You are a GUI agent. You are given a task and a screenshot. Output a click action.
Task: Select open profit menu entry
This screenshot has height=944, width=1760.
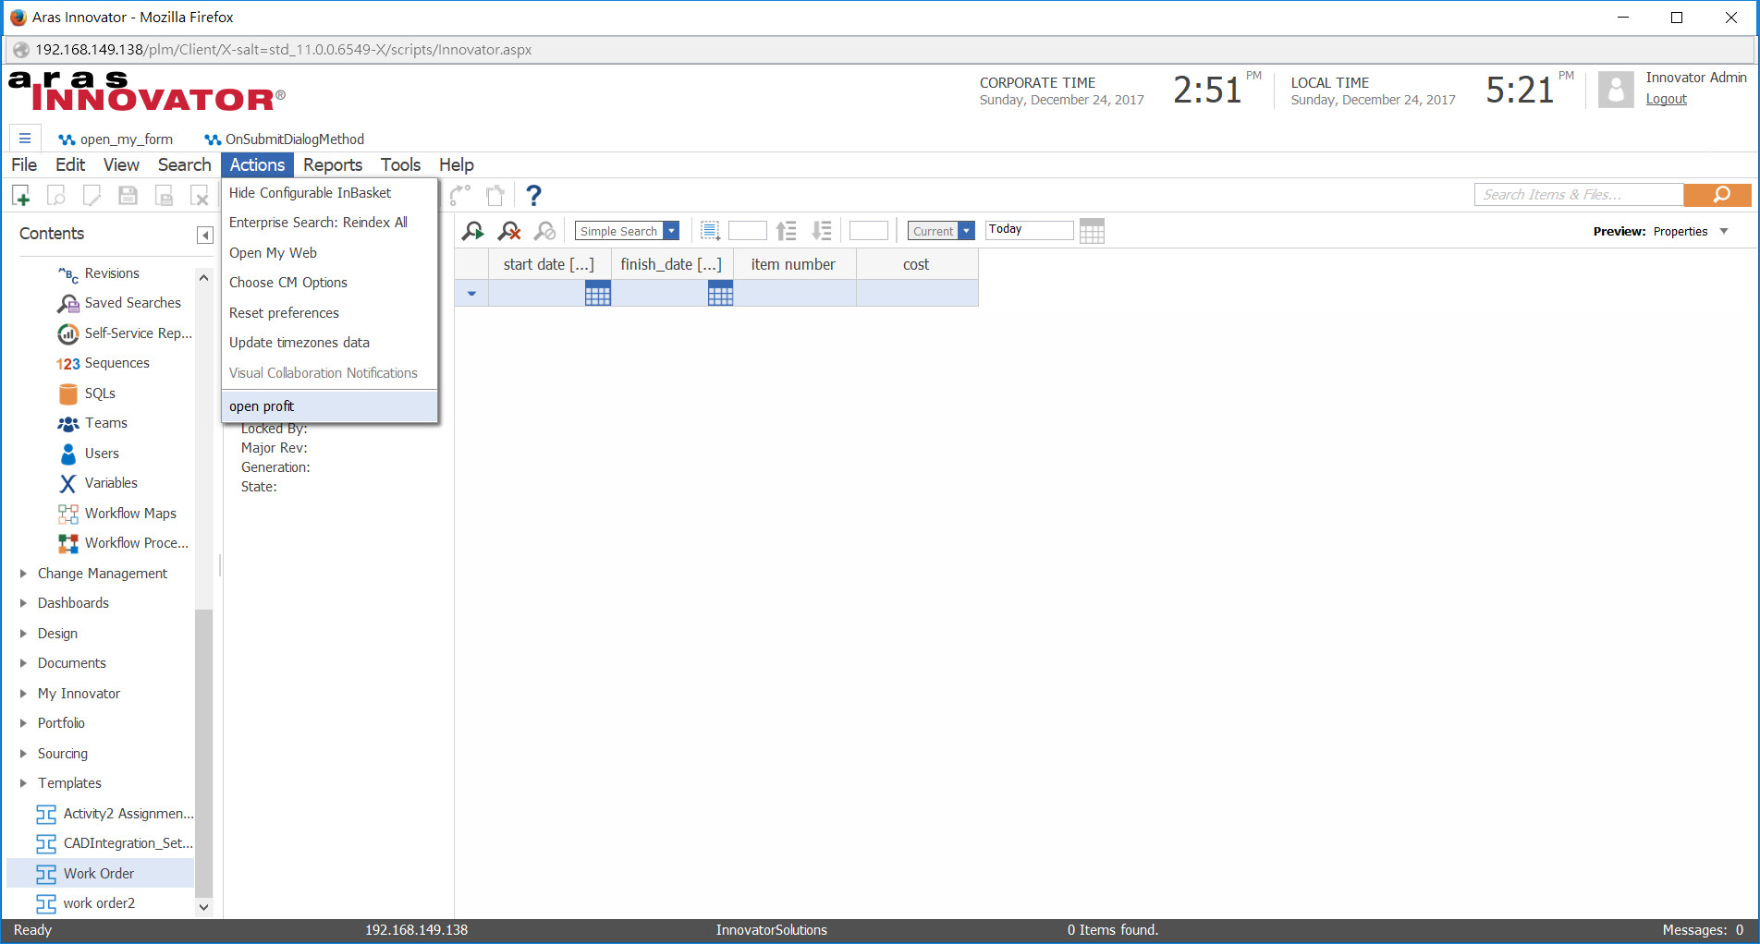(329, 406)
